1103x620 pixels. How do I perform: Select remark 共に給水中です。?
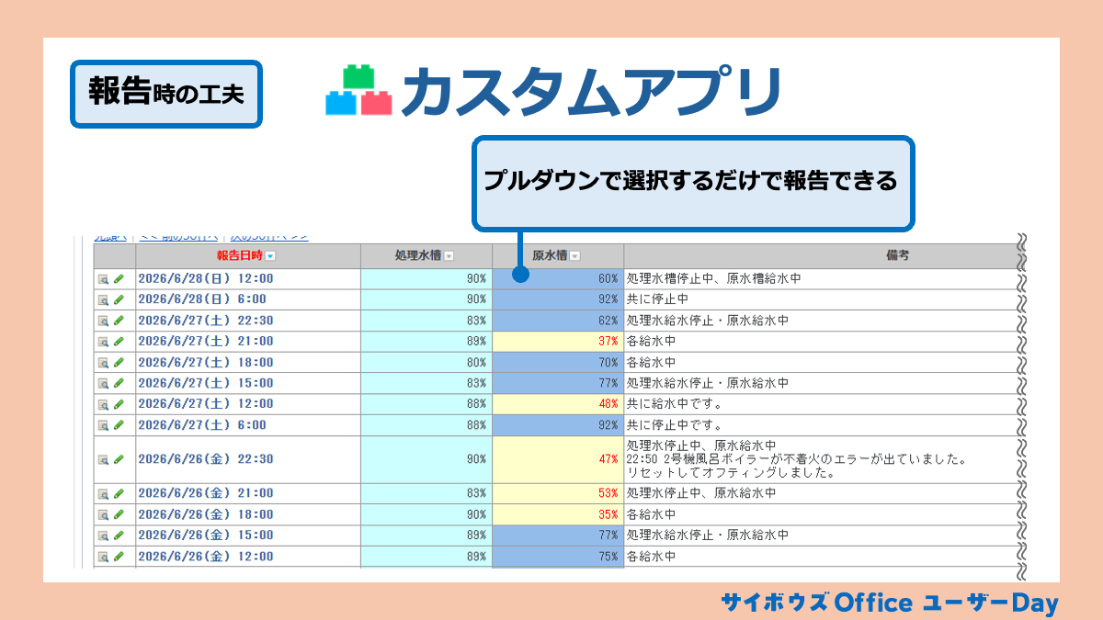[676, 404]
